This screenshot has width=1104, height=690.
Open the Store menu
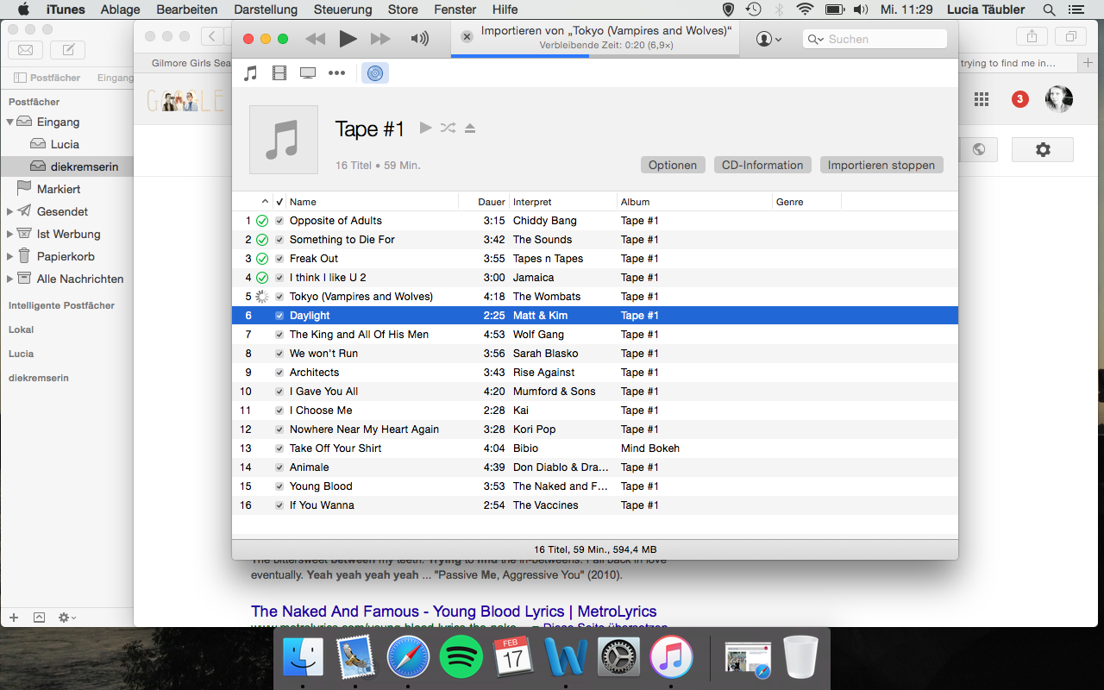pos(403,9)
